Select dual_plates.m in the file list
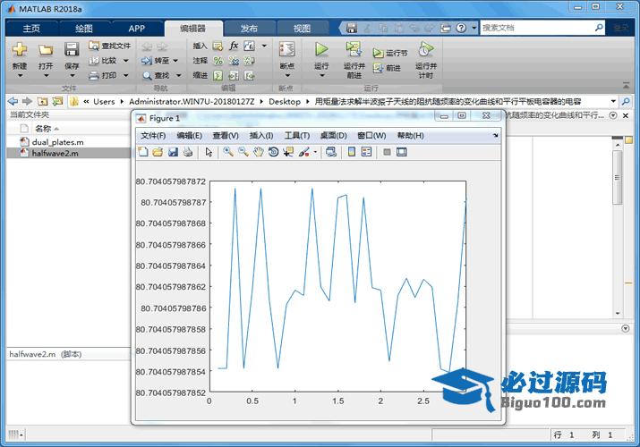The image size is (640, 447). pos(57,141)
